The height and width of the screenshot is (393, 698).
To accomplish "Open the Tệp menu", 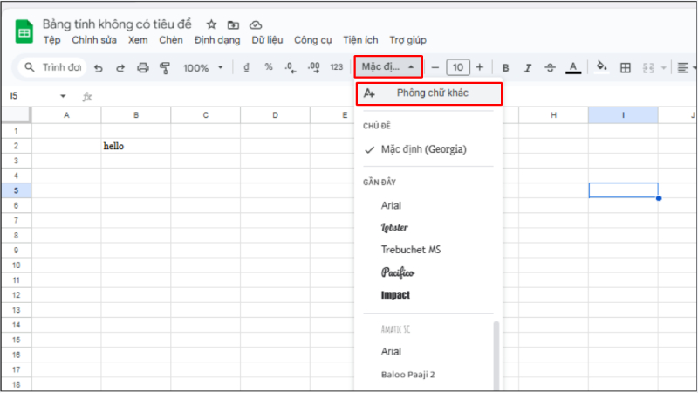I will click(52, 40).
